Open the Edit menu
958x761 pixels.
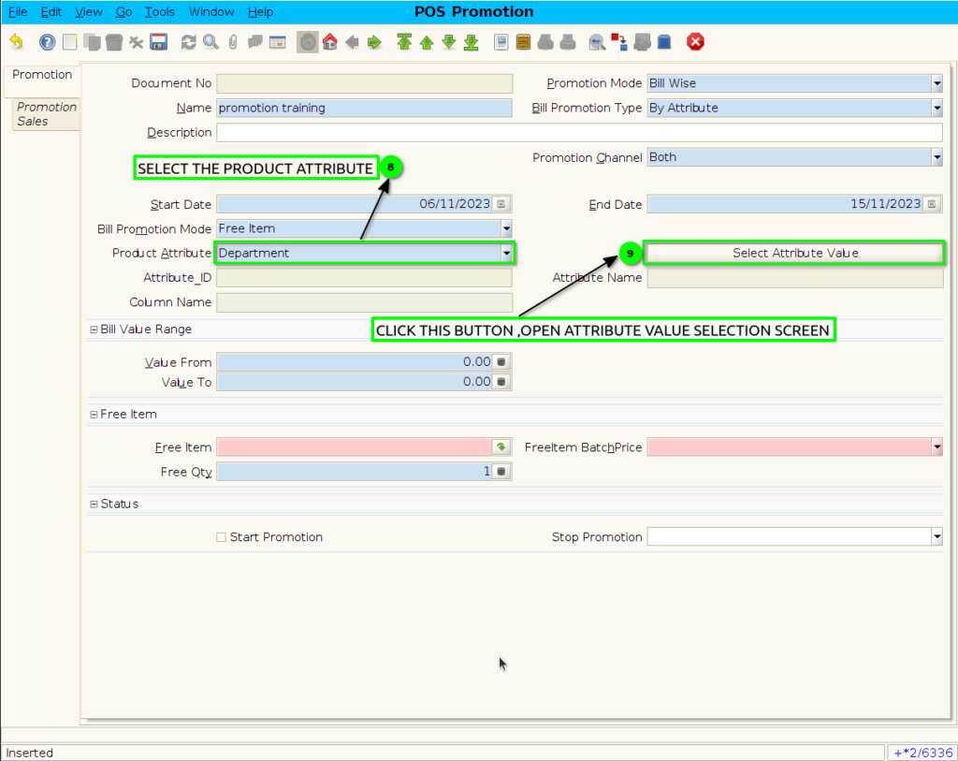coord(51,11)
